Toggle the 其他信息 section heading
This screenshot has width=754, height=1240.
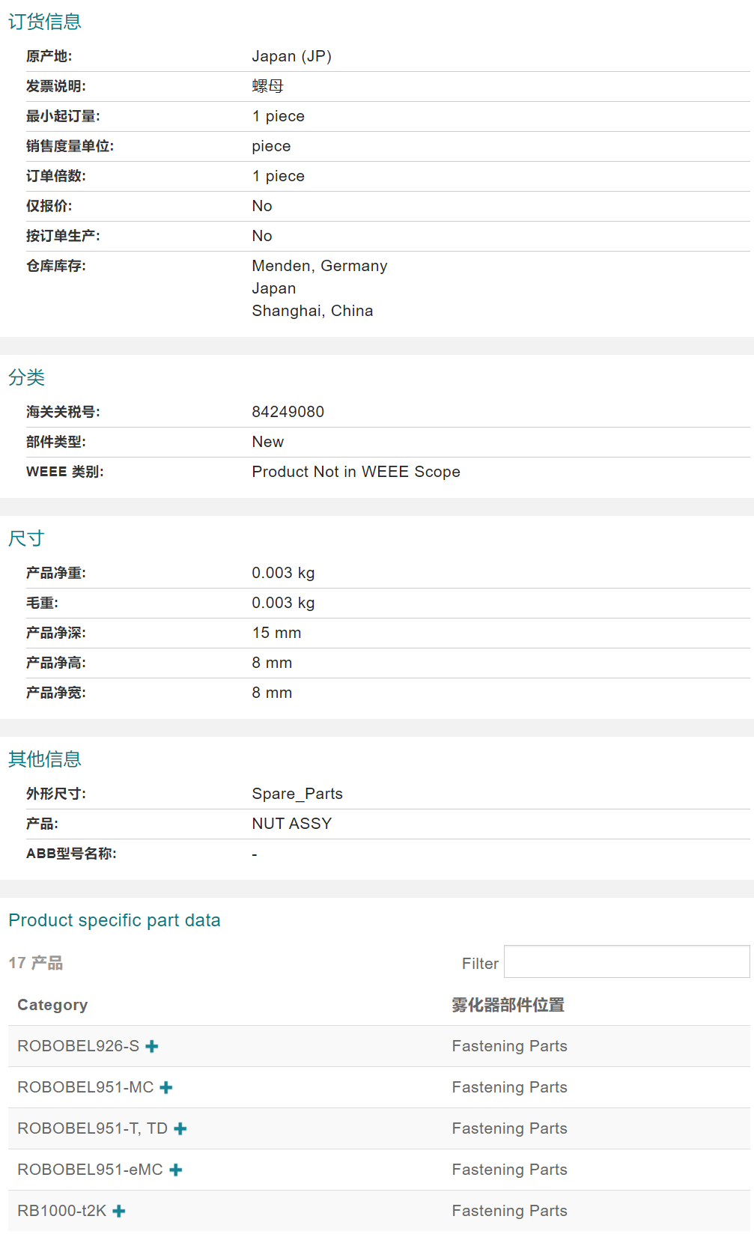coord(44,759)
